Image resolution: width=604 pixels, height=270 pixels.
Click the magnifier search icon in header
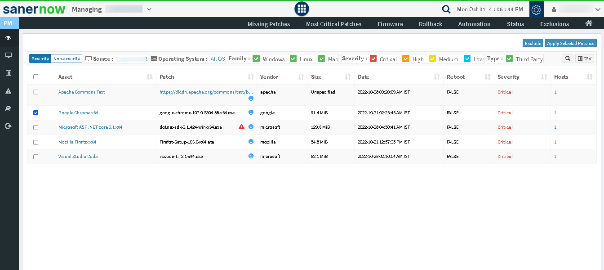446,9
